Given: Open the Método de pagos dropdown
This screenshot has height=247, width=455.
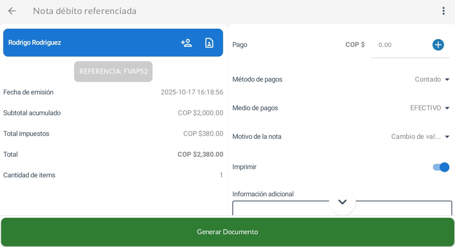Looking at the screenshot, I should pos(432,79).
